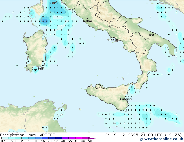Click the forecast date 'Fr 19-12-2025'
Screen dimensions: 184x142
pos(122,135)
